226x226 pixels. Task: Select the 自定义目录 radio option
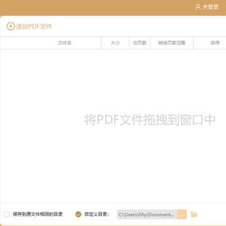(78, 214)
